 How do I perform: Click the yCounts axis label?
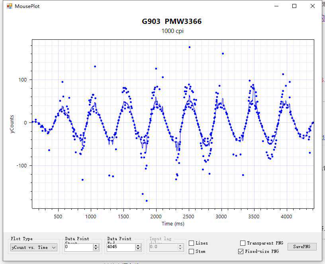pos(13,123)
